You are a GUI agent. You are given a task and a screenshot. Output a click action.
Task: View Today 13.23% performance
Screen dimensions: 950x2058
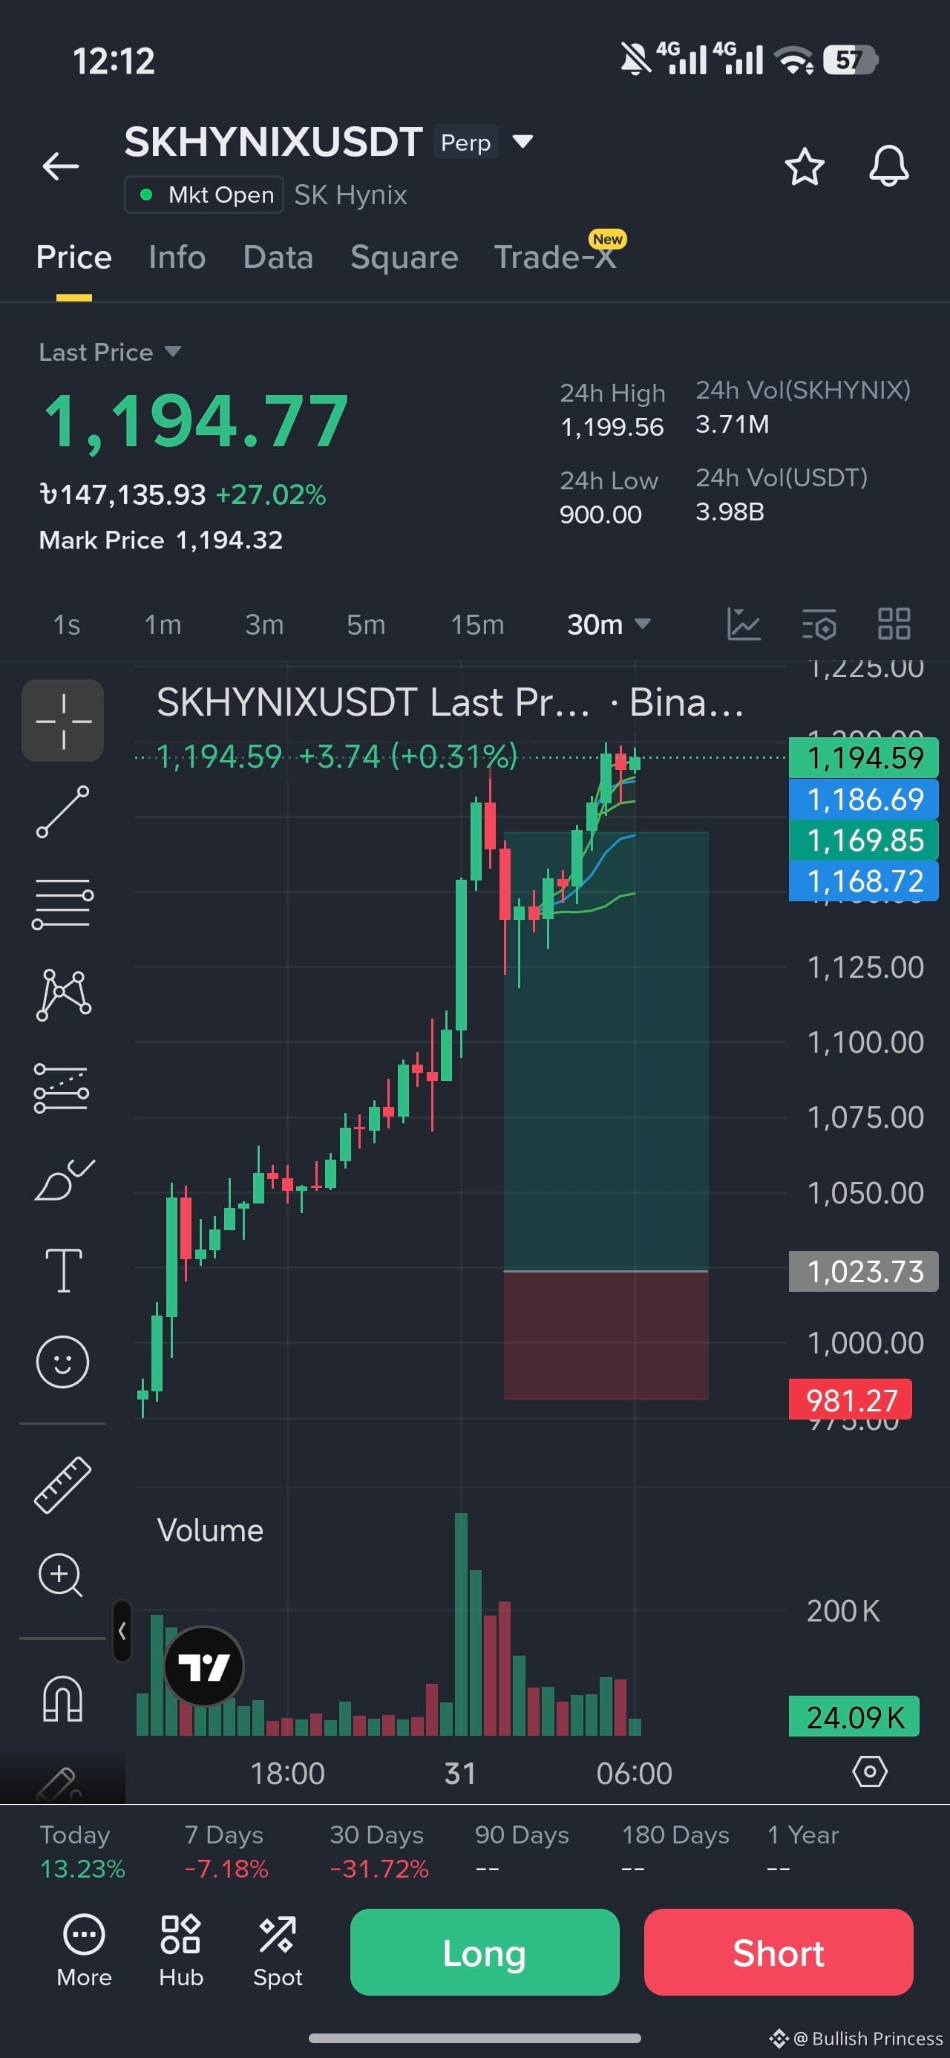coord(82,1851)
